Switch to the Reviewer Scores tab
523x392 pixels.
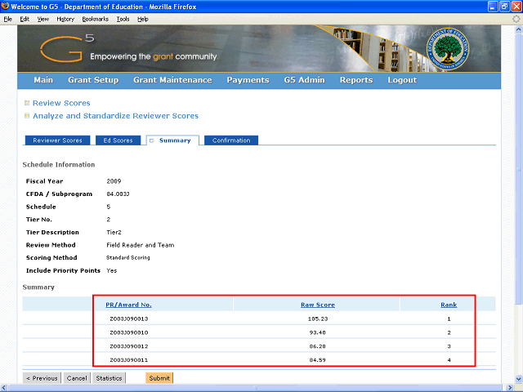coord(57,140)
